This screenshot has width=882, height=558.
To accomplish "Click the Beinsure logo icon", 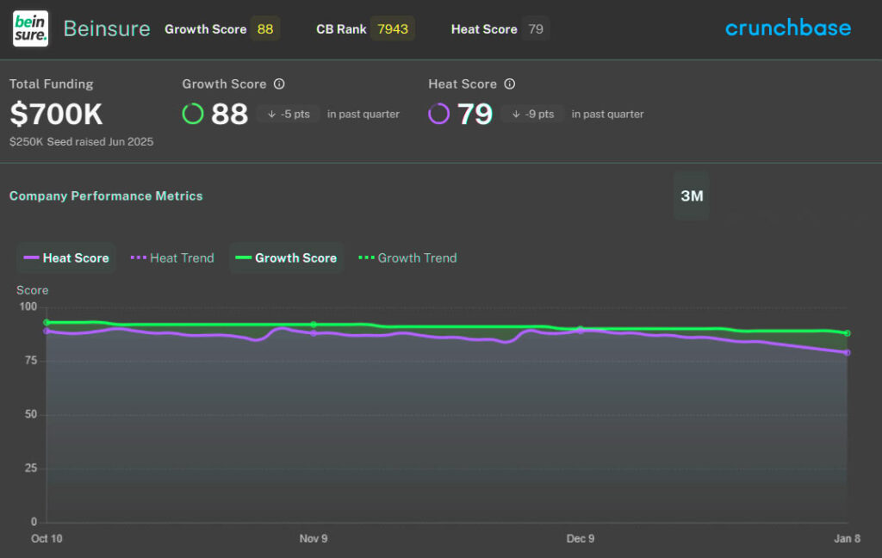I will pos(30,28).
